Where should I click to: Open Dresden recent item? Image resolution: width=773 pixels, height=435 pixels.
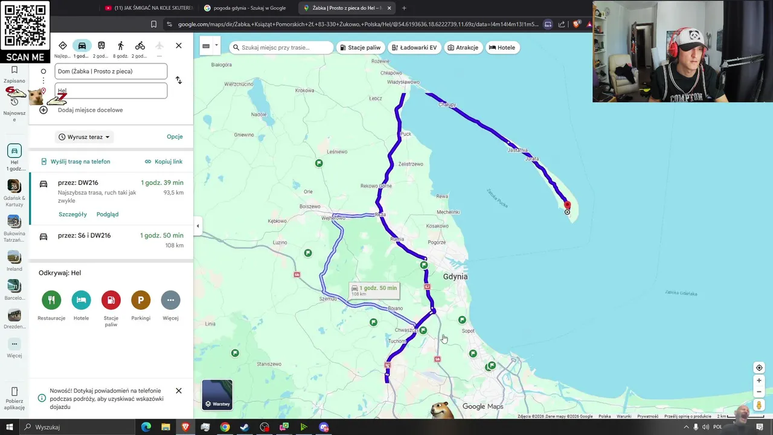coord(14,319)
